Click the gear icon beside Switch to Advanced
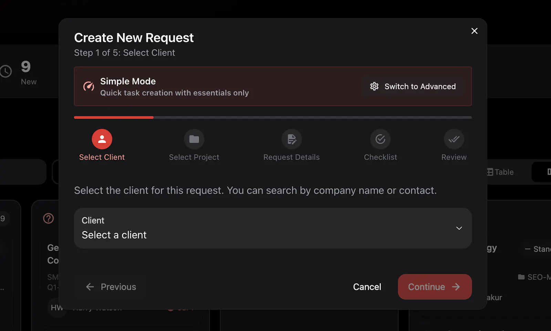Image resolution: width=551 pixels, height=331 pixels. pyautogui.click(x=374, y=86)
